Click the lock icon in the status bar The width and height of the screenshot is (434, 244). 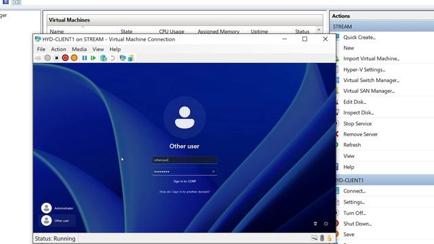tap(330, 238)
